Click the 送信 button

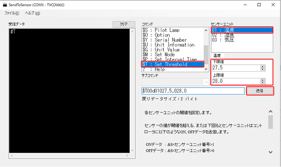pyautogui.click(x=260, y=91)
